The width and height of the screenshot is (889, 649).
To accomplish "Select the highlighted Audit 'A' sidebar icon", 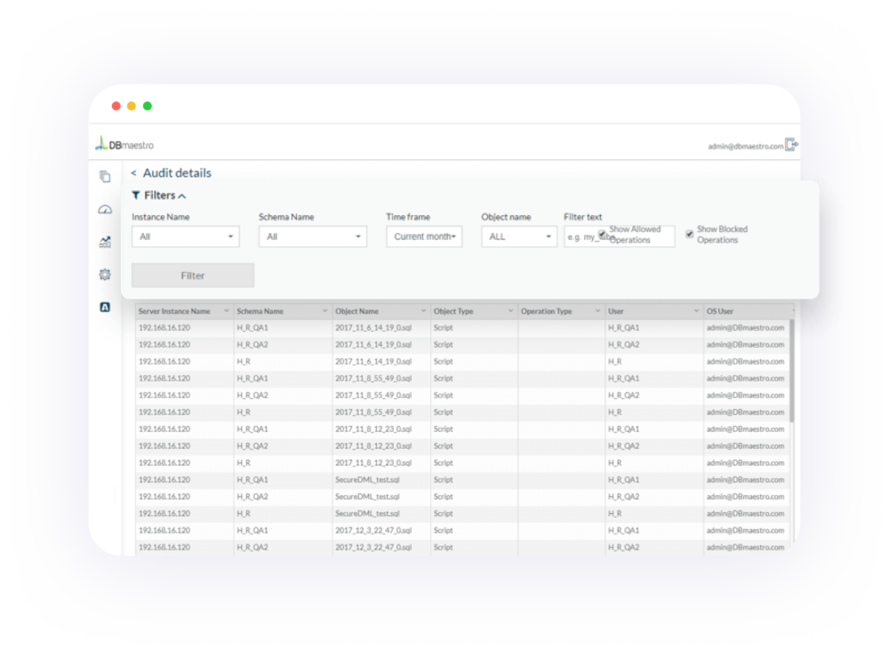I will click(104, 306).
